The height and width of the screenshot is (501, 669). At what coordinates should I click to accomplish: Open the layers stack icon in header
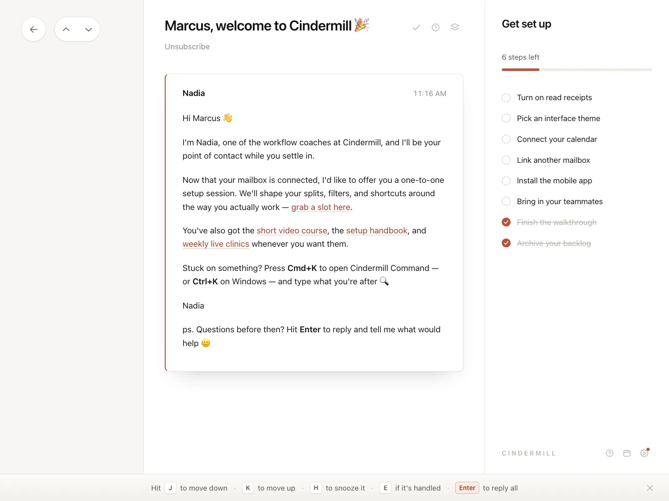455,27
